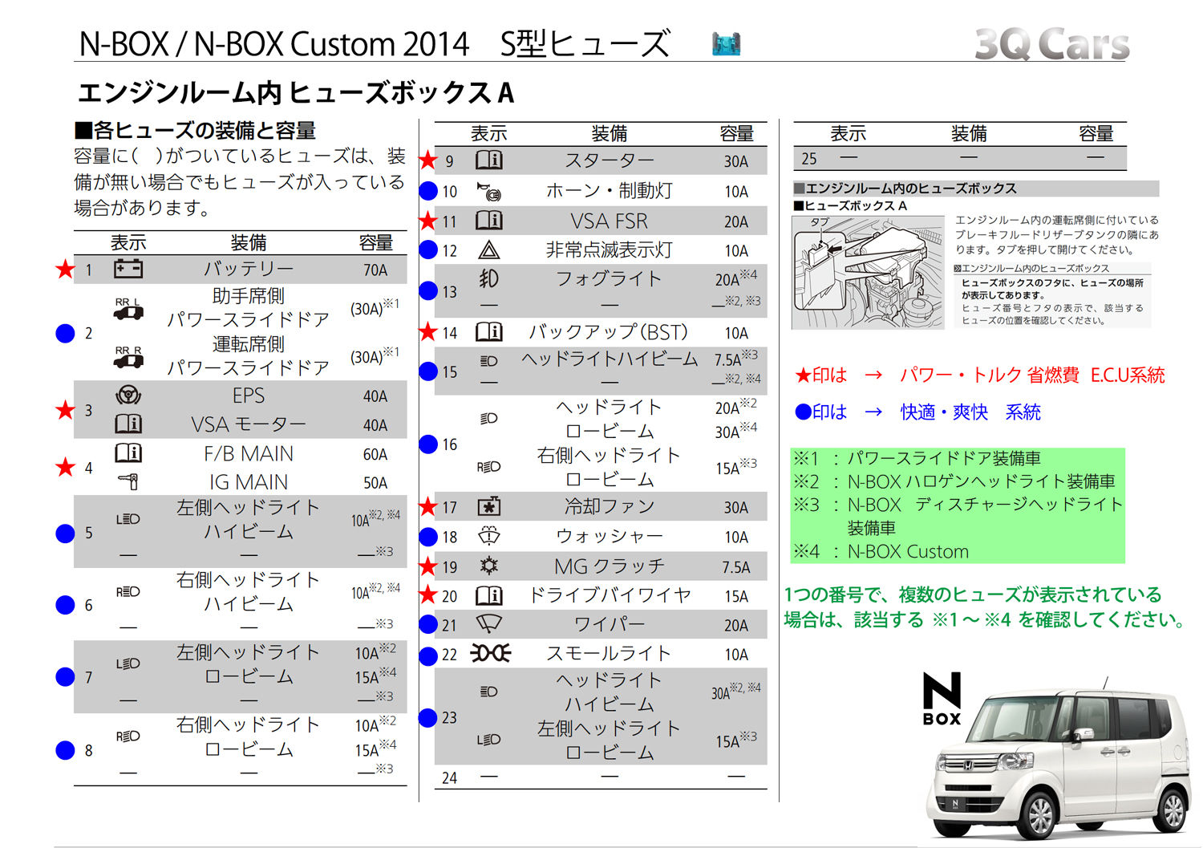Click the バッテリー equipment label

pyautogui.click(x=249, y=269)
